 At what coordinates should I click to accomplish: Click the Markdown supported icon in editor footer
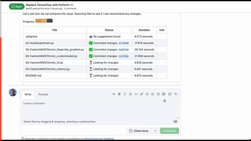point(175,122)
